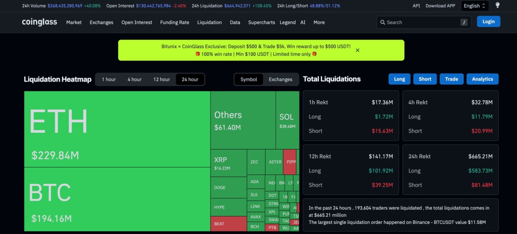The height and width of the screenshot is (234, 517).
Task: Switch heatmap to Symbol view
Action: (249, 79)
